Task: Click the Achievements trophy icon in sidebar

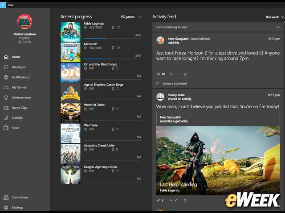Action: click(x=6, y=98)
